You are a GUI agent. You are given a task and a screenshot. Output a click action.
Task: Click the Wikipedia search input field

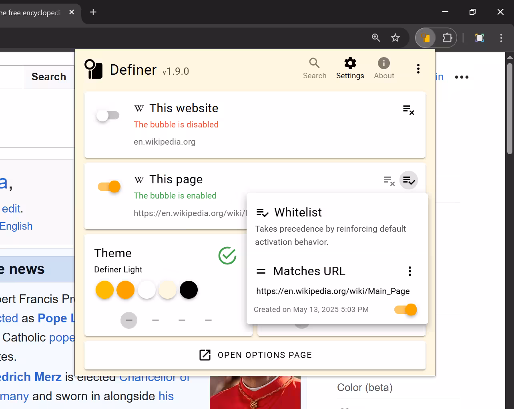[x=11, y=77]
